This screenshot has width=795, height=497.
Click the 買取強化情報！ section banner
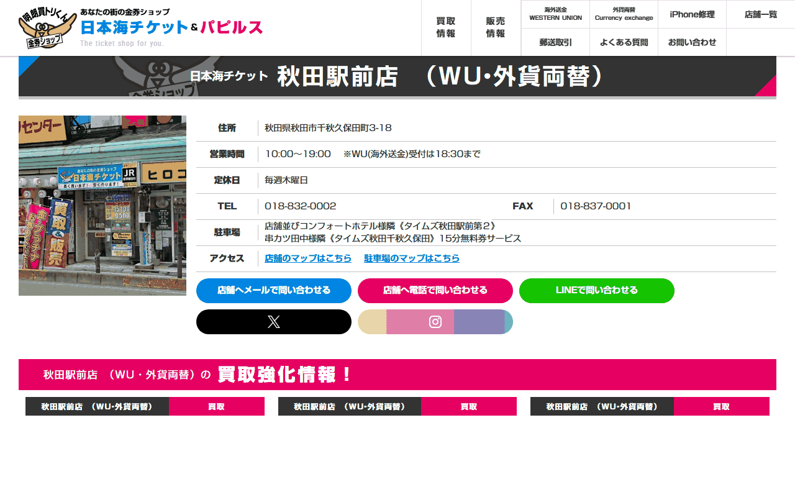397,375
